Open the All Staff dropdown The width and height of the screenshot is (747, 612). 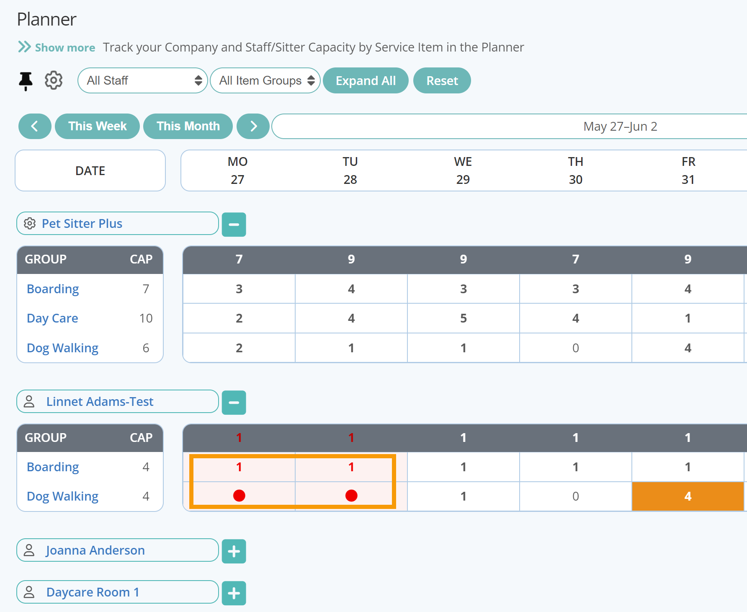142,80
